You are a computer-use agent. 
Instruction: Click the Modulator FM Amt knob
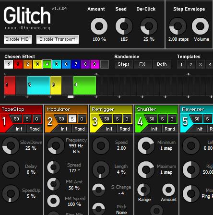(x=54, y=184)
